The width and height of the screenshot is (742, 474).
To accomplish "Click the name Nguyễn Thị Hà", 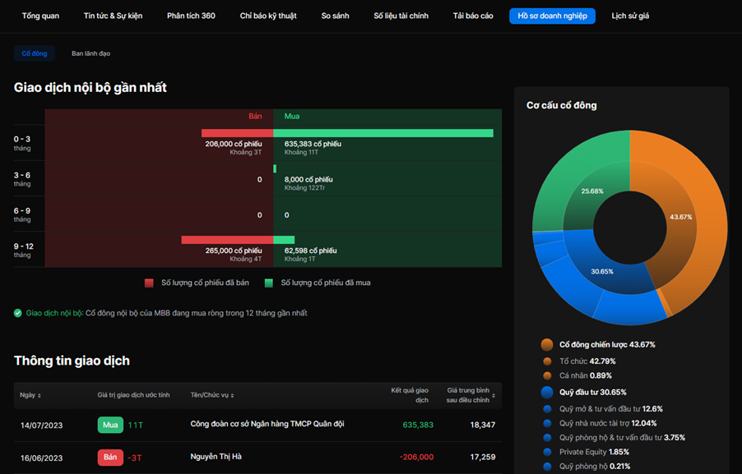I will tap(216, 457).
